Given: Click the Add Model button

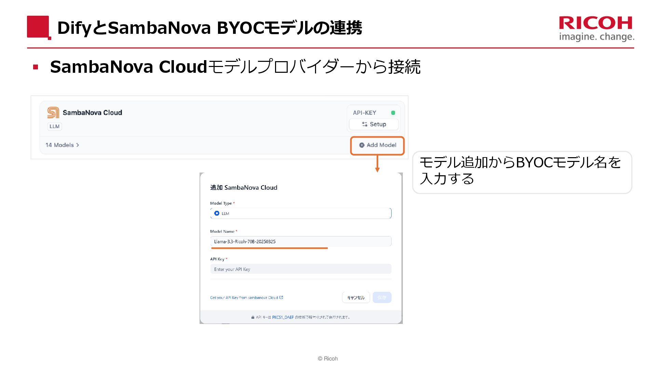Looking at the screenshot, I should tap(378, 145).
